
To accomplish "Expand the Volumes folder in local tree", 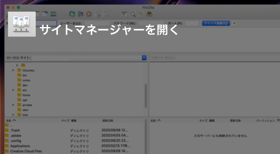I will click(x=13, y=70).
